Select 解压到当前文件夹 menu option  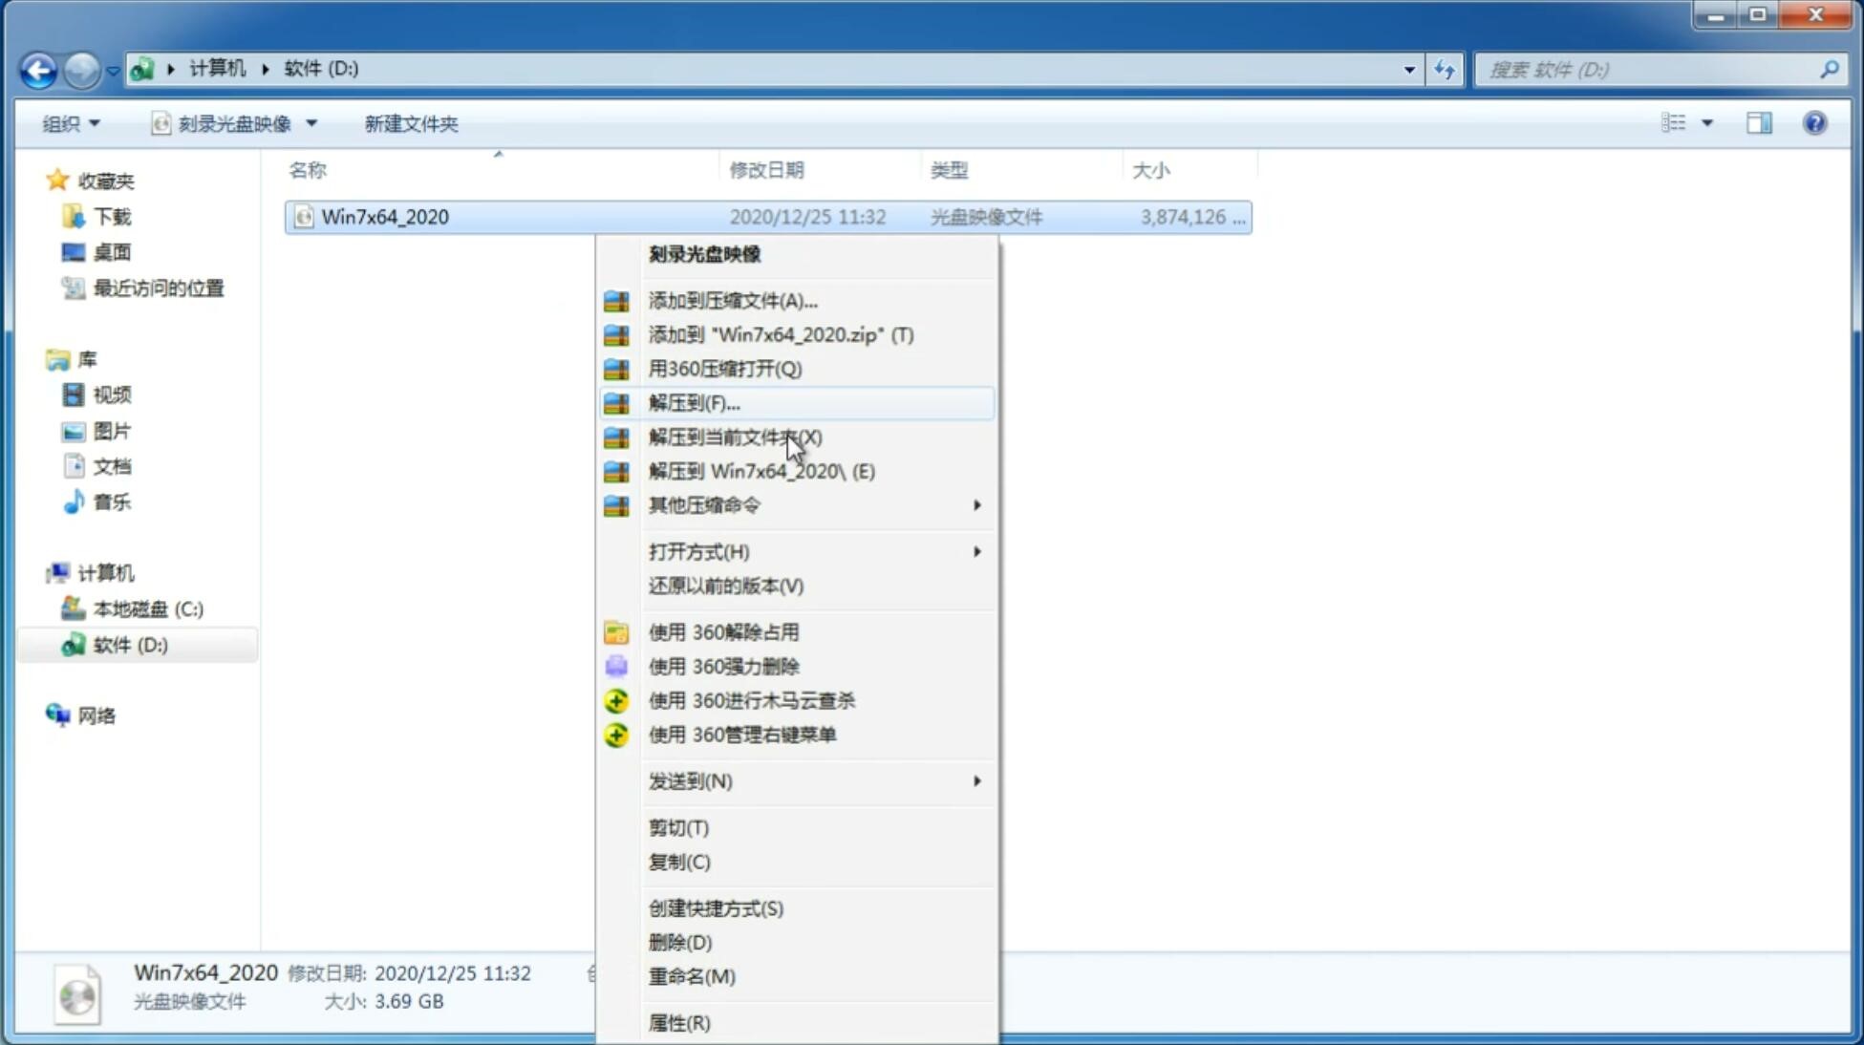pyautogui.click(x=736, y=437)
